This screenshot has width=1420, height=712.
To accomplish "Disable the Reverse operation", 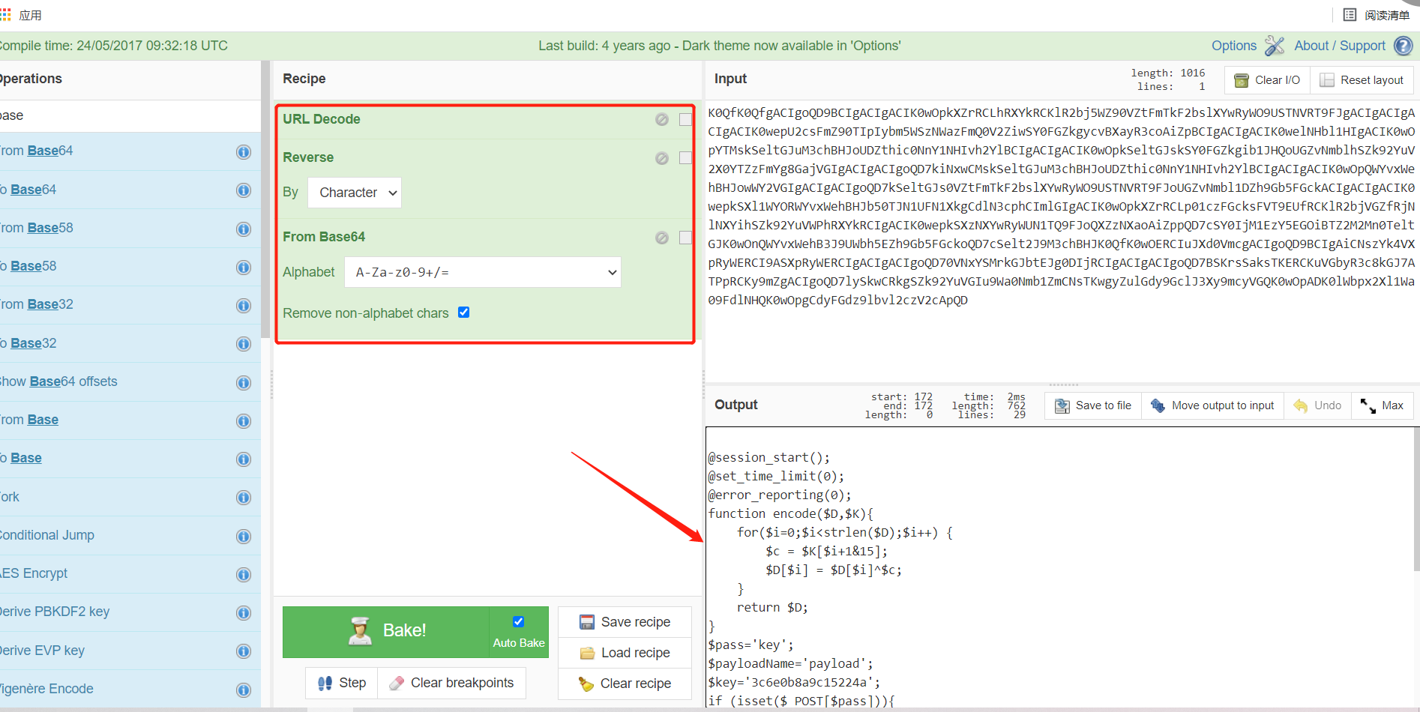I will coord(662,158).
